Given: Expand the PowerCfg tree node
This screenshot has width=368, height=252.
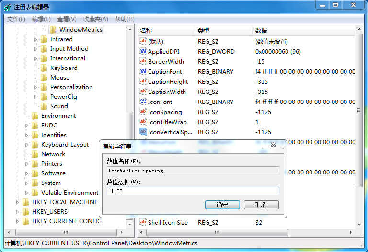Looking at the screenshot, I should point(35,97).
